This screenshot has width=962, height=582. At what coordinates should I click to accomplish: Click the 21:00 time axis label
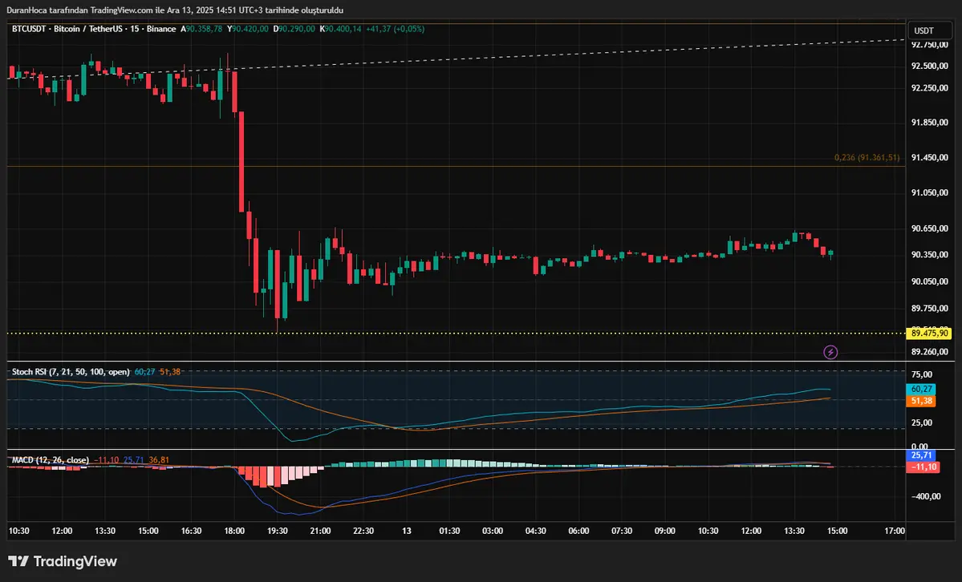(x=320, y=531)
